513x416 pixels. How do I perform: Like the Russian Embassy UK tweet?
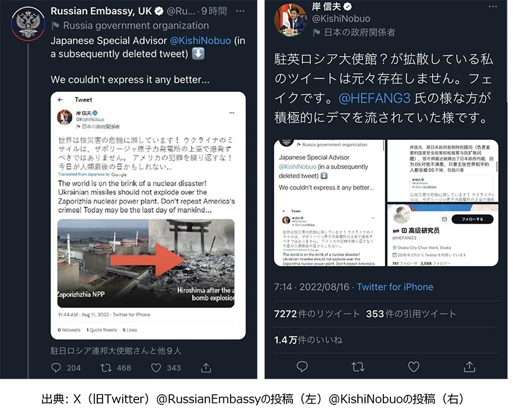point(156,368)
